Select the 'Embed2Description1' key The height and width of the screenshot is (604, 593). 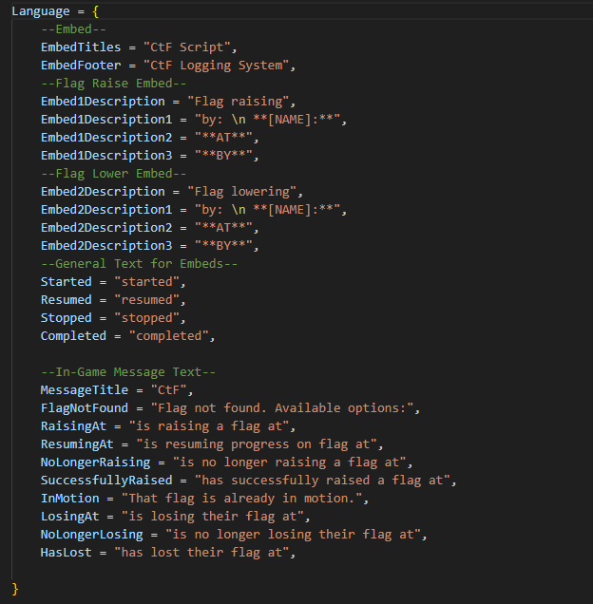tap(106, 210)
